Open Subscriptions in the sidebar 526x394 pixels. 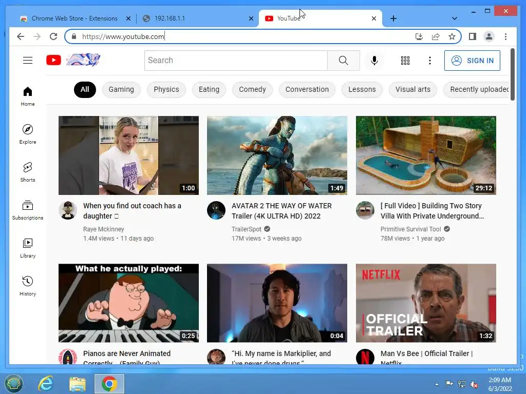point(28,210)
